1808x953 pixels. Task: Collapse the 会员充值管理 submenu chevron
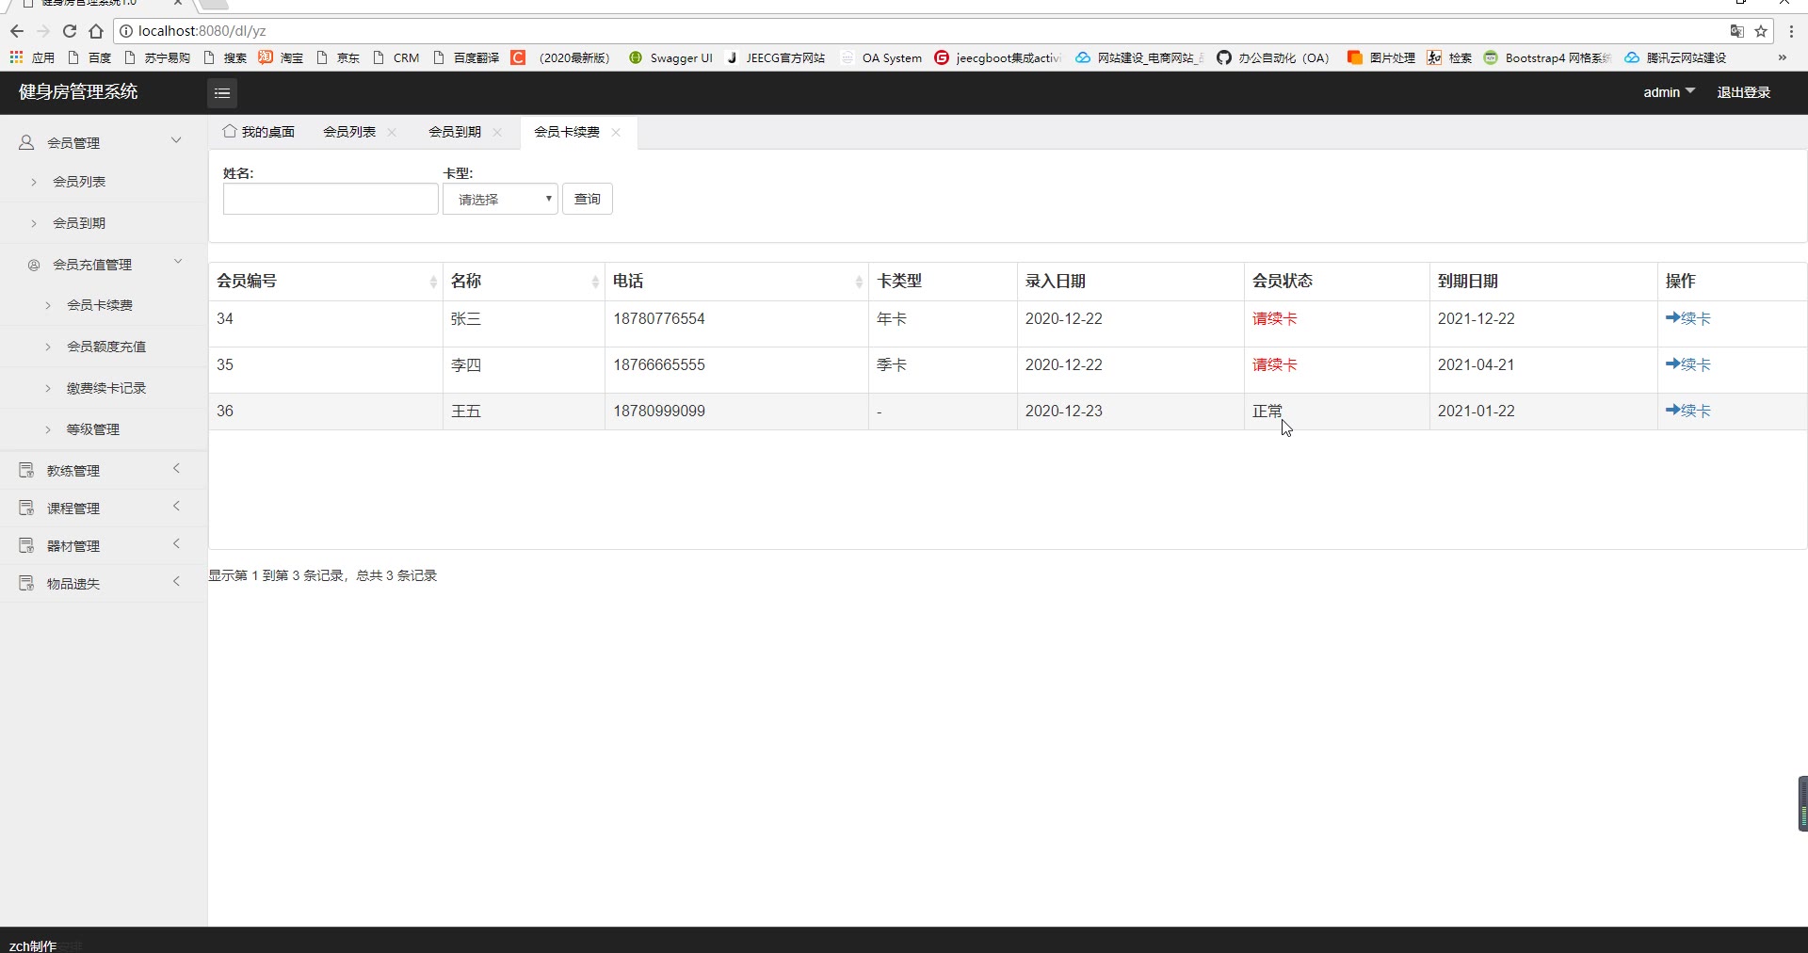(178, 262)
